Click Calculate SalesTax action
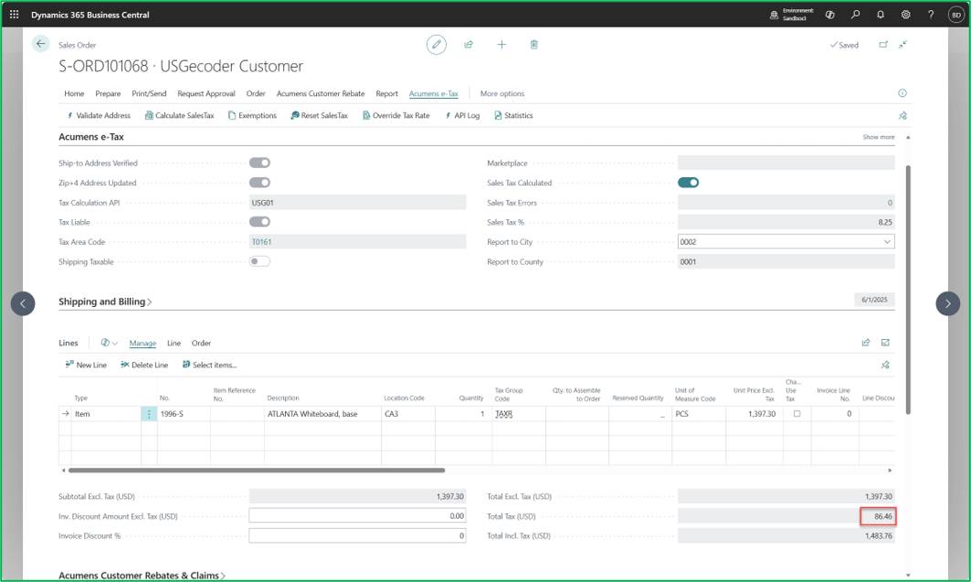 (x=179, y=116)
